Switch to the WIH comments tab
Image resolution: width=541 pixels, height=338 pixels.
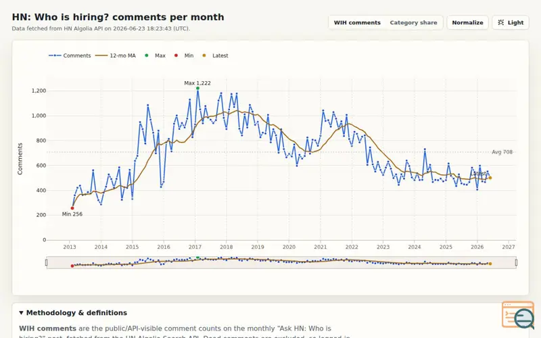pos(357,22)
